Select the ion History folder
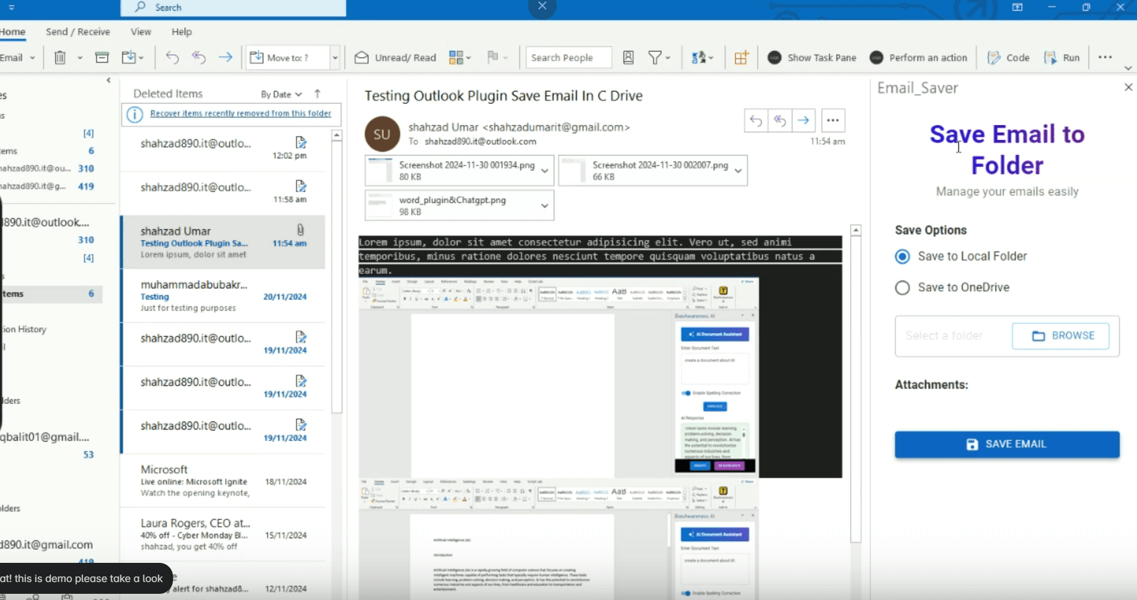This screenshot has width=1137, height=600. pos(24,329)
